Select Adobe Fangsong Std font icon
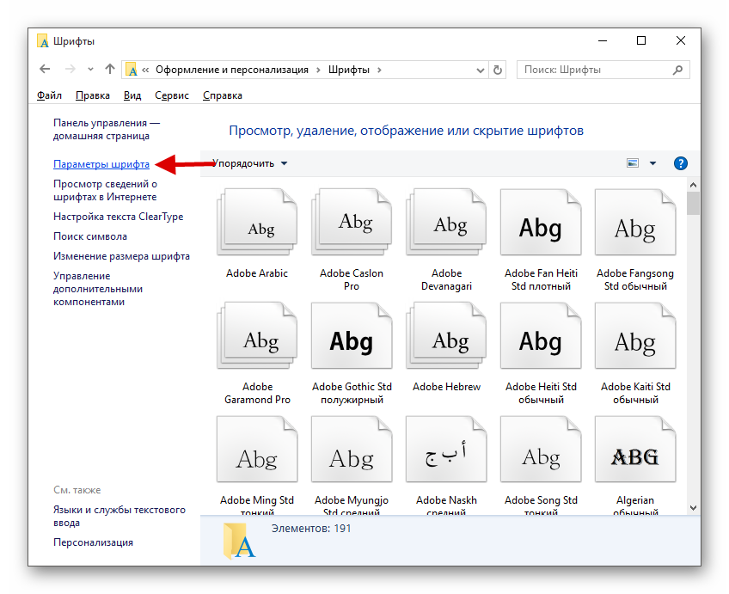This screenshot has height=594, width=729. point(635,222)
